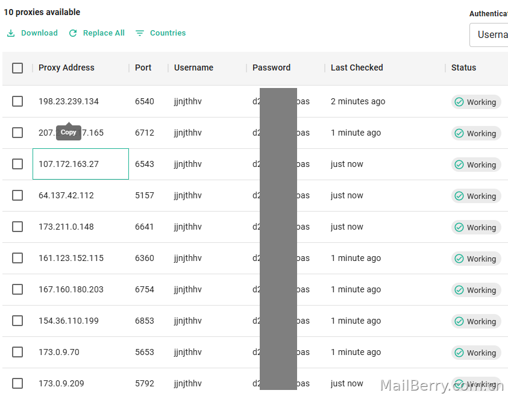Toggle the select-all checkbox in header
Screen dimensions: 508x396
[17, 68]
